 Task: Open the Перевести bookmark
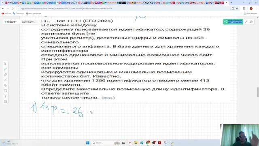pyautogui.click(x=18, y=13)
